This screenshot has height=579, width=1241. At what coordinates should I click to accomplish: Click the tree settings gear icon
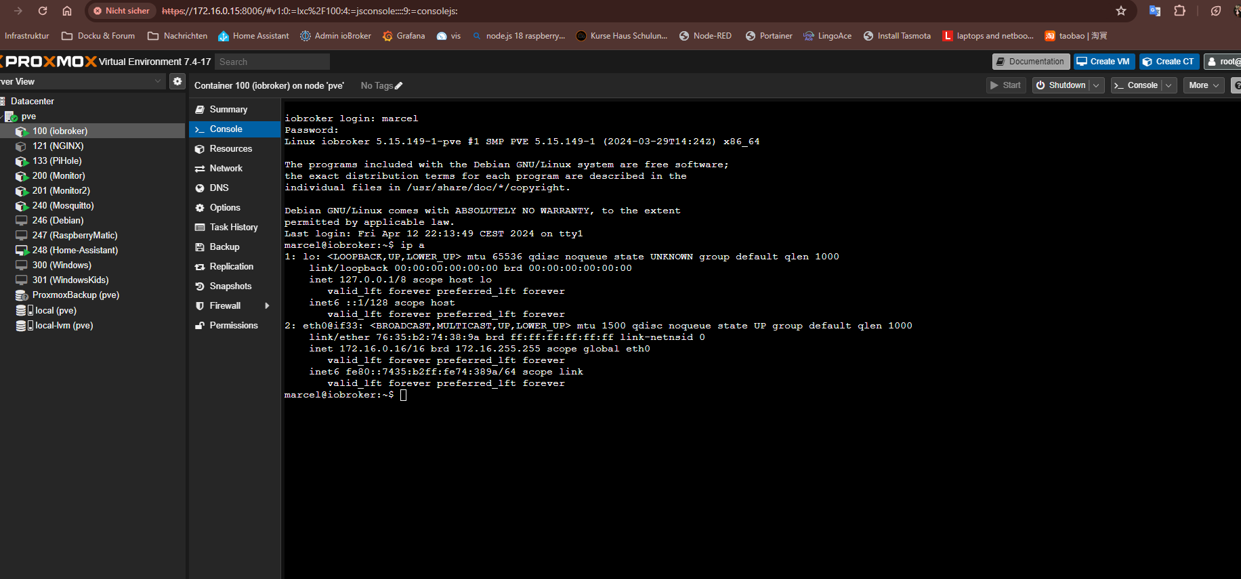(177, 81)
